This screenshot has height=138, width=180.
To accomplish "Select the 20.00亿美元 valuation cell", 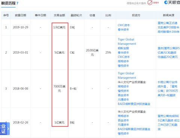I will pyautogui.click(x=92, y=53).
